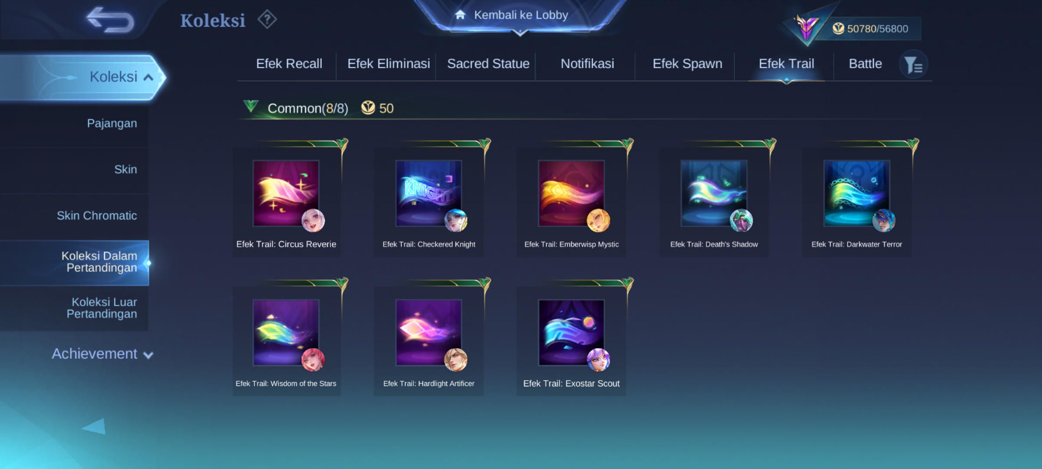This screenshot has height=469, width=1042.
Task: Open the Koleksi help question-mark icon
Action: (x=267, y=20)
